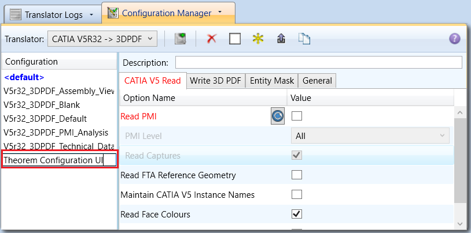Click the Maintain CATIA V5 Instance Names label
This screenshot has height=233, width=471.
[187, 195]
